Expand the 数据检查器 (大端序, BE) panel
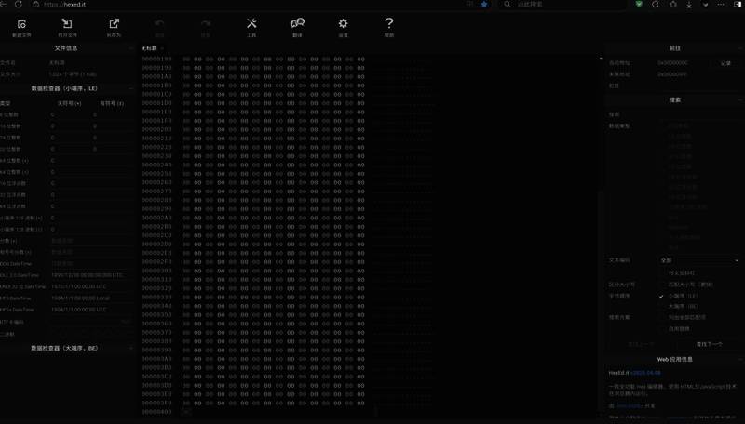This screenshot has height=424, width=745. pyautogui.click(x=63, y=348)
